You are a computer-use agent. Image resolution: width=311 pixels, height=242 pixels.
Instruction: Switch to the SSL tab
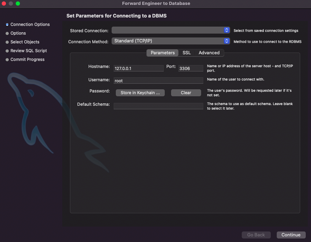point(186,53)
